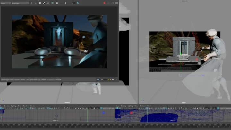Click the refresh render icon beside the stop button

click(108, 3)
